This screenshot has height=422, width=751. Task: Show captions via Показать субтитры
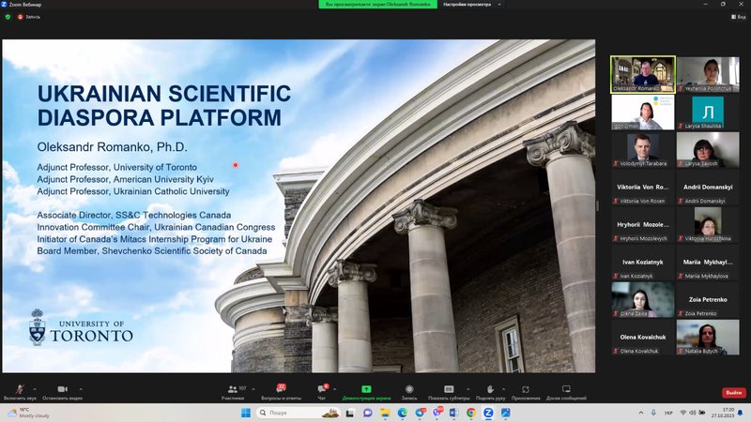click(449, 392)
